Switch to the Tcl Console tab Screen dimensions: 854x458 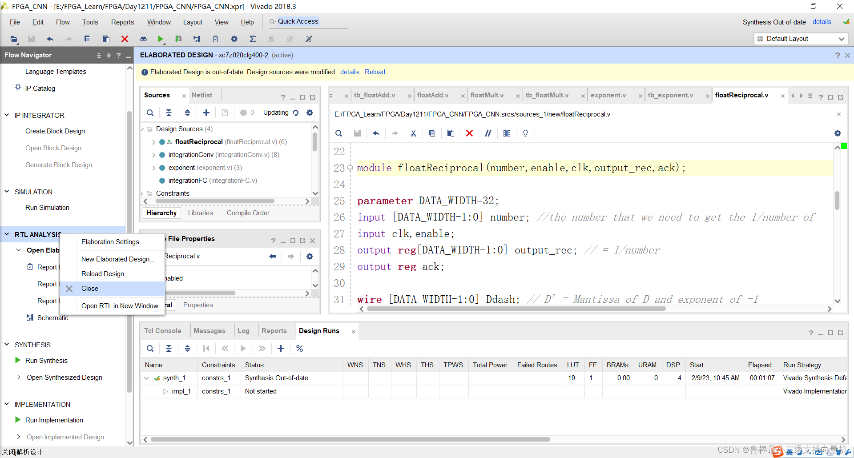(162, 331)
